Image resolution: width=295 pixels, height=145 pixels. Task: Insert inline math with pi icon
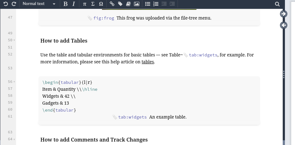click(x=85, y=4)
